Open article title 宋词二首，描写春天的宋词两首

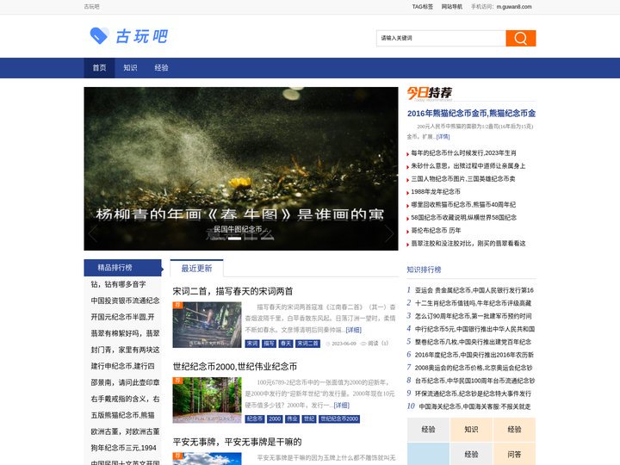tap(232, 291)
